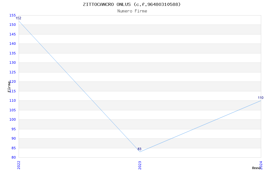The height and width of the screenshot is (171, 264).
Task: Click the y-axis value 100
Action: tap(12, 119)
